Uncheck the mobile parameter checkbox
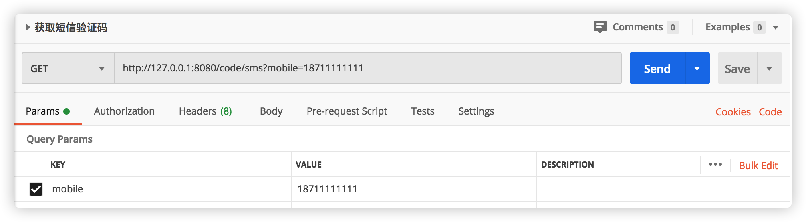The image size is (806, 222). click(36, 189)
